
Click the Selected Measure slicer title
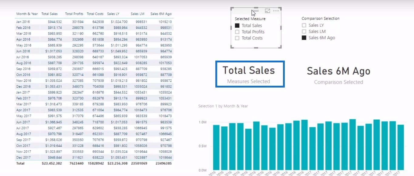tap(250, 19)
